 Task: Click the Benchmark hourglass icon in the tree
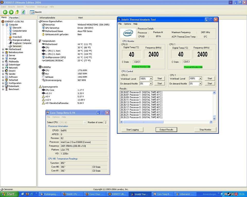tap(6, 89)
